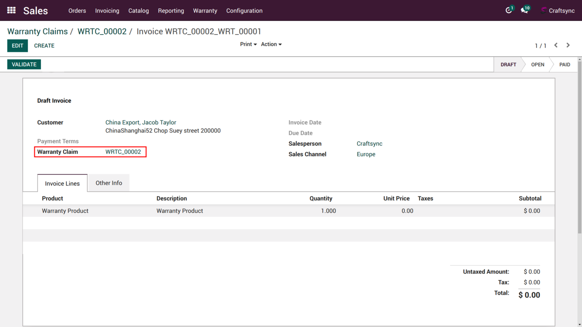Open customer China Export, Jacob Taylor link
The width and height of the screenshot is (582, 327).
[x=141, y=122]
